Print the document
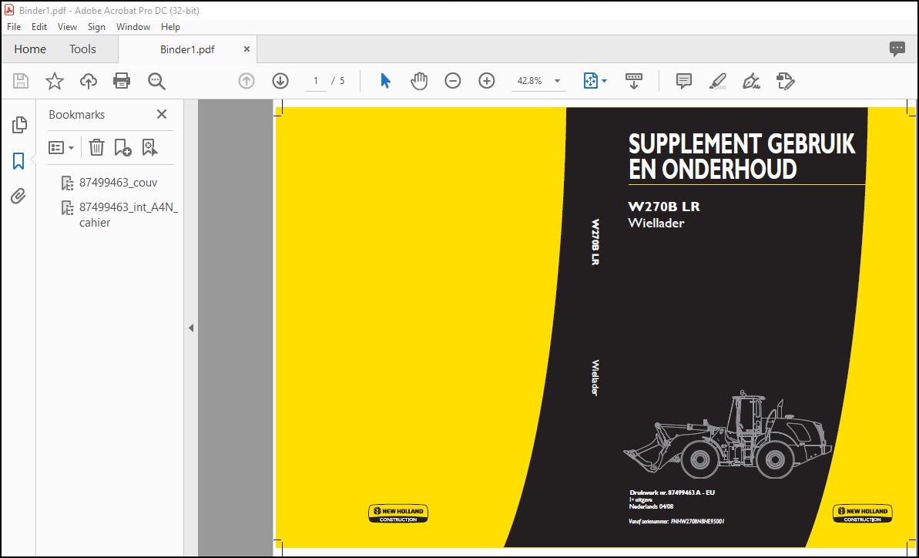919x558 pixels. [122, 81]
